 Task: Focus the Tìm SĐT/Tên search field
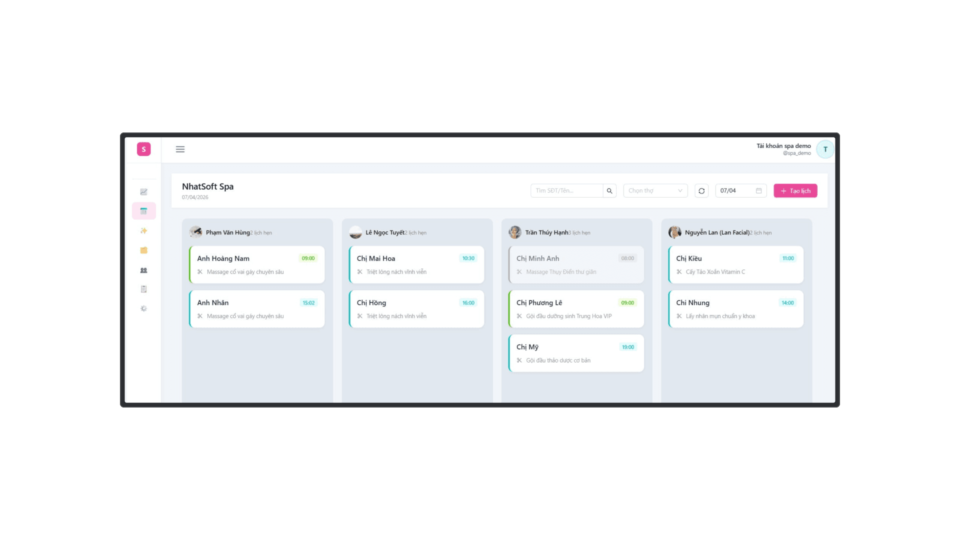pyautogui.click(x=566, y=191)
